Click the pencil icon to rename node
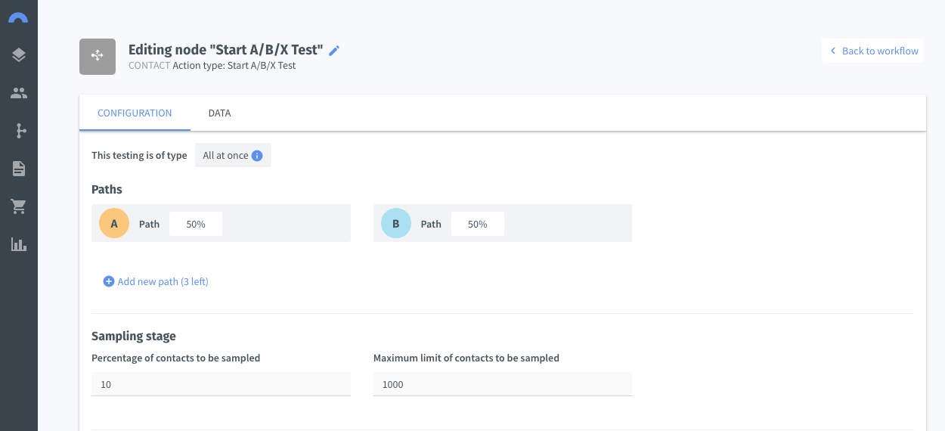Viewport: 945px width, 431px height. tap(334, 51)
